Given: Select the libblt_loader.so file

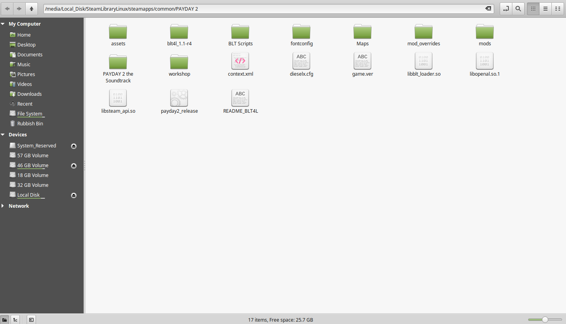Looking at the screenshot, I should pyautogui.click(x=424, y=65).
